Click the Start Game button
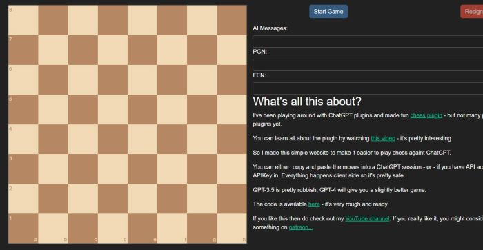This screenshot has width=483, height=250. click(328, 12)
